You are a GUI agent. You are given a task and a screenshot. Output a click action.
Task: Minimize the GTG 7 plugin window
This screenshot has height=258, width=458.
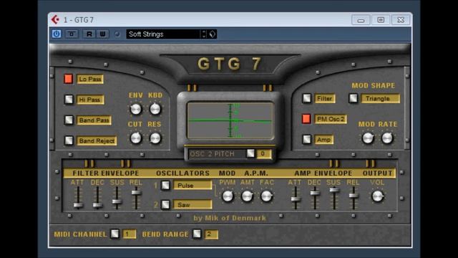pyautogui.click(x=361, y=20)
